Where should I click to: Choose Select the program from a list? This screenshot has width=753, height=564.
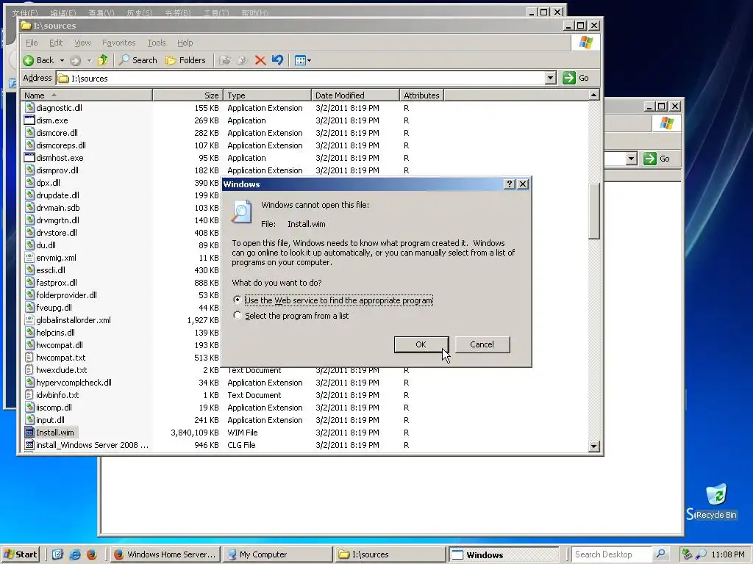pyautogui.click(x=238, y=315)
